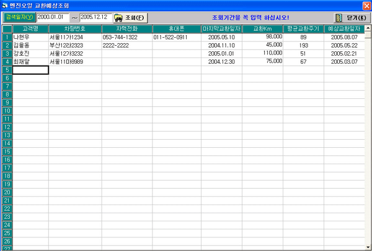Select row header number 2
Screen dimensions: 372x251
7,45
